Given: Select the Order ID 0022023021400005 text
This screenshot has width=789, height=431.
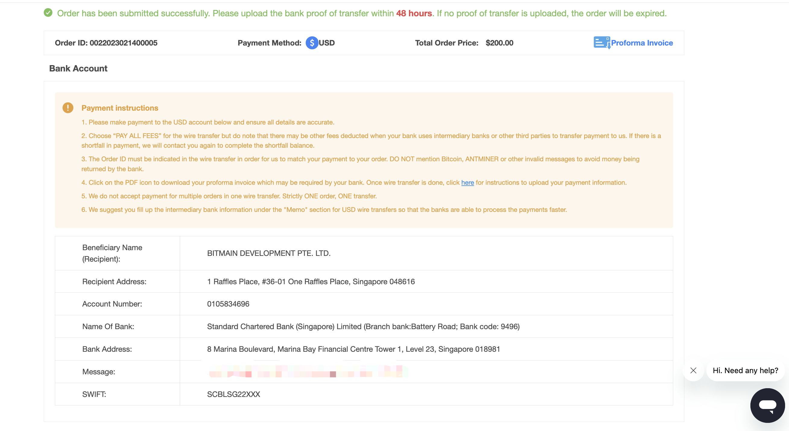Looking at the screenshot, I should click(x=106, y=43).
